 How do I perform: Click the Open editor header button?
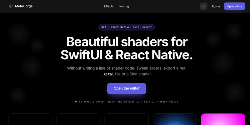(x=234, y=6)
